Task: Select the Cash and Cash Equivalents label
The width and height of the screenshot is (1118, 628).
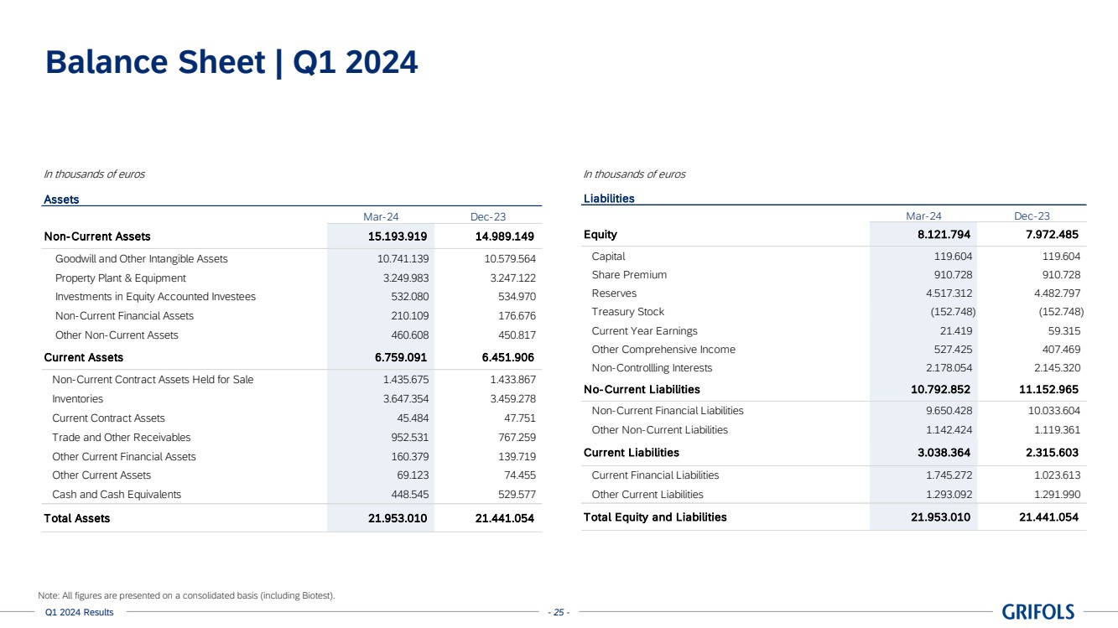Action: [117, 495]
